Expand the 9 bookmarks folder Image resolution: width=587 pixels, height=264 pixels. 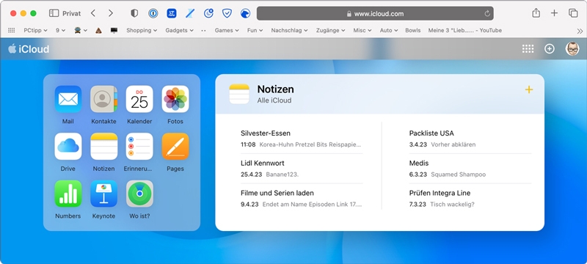[x=61, y=30]
